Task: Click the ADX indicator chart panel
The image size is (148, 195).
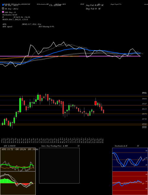Action: coord(18,160)
